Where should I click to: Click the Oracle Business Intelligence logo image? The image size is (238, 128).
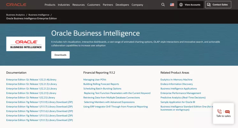pos(26,44)
